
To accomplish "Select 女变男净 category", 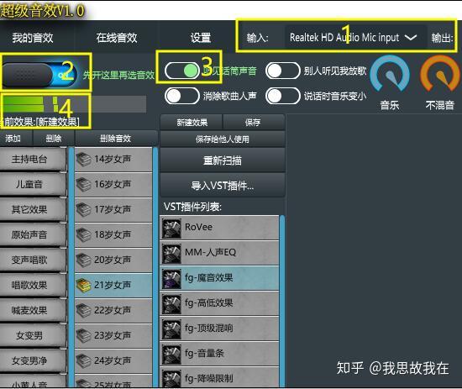I will pos(33,360).
